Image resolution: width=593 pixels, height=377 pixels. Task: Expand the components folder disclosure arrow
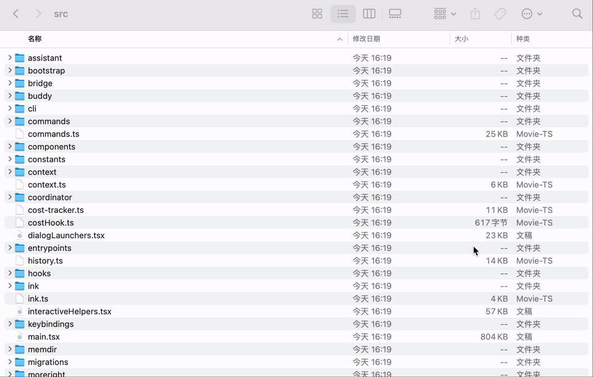tap(10, 147)
